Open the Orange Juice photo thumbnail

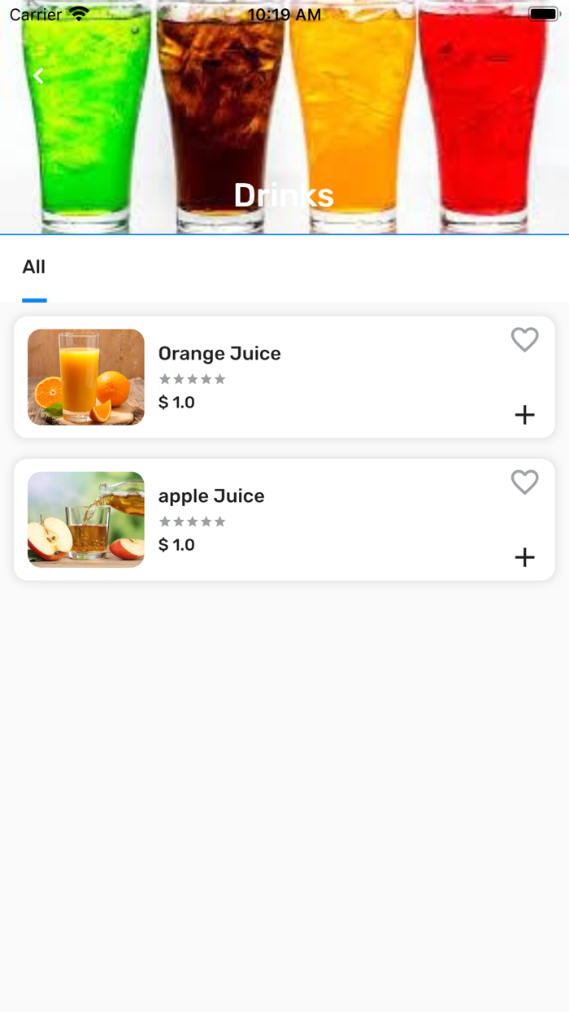86,377
